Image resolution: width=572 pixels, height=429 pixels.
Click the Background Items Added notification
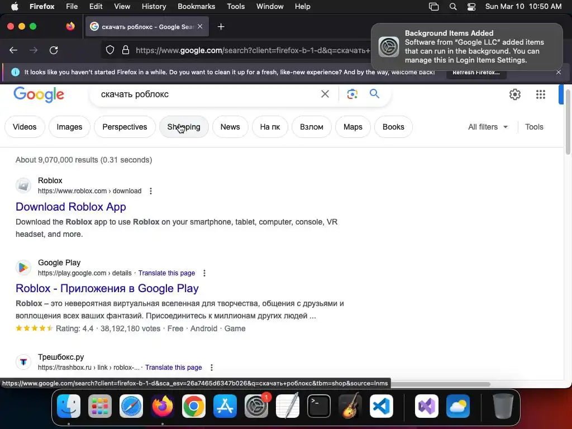pos(467,47)
